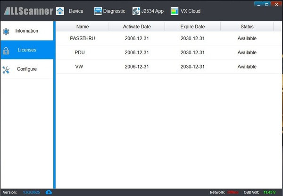
Task: Switch to the Configure sidebar tab
Action: click(27, 69)
